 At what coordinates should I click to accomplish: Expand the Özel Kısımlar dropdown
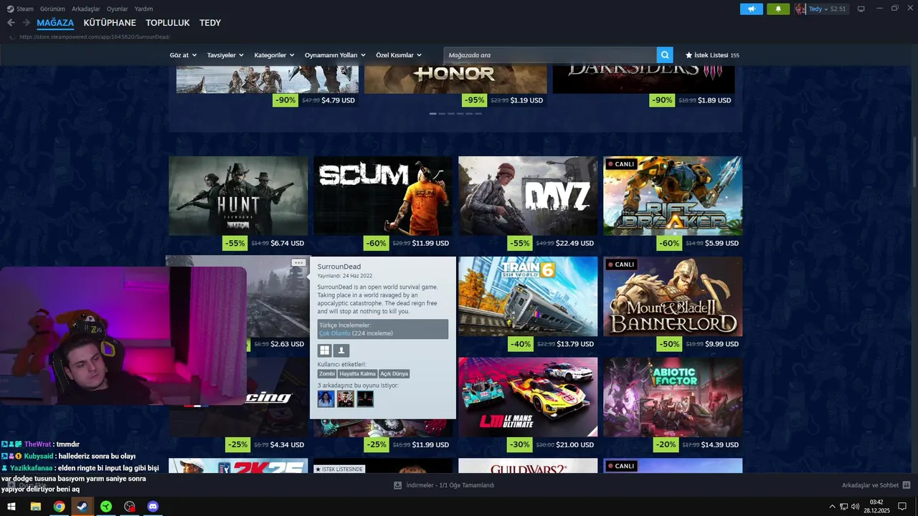tap(399, 55)
